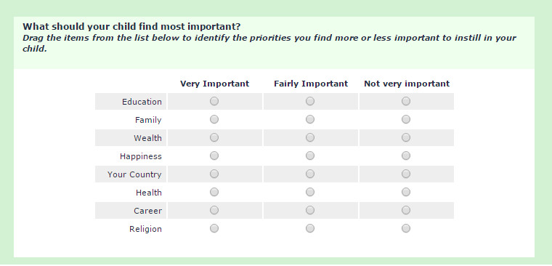Set Wealth to Fairly Important
552x266 pixels.
(310, 138)
